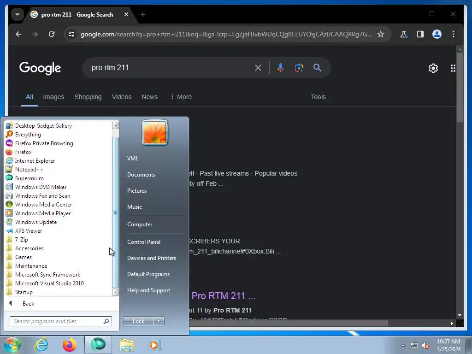Expand the Games folder
472x354 pixels.
coord(24,257)
